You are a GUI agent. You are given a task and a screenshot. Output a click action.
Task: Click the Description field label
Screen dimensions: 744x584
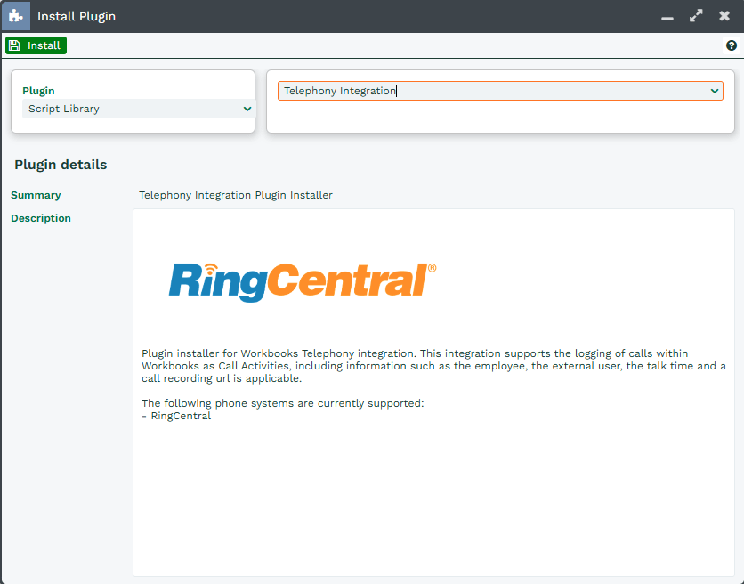coord(41,218)
